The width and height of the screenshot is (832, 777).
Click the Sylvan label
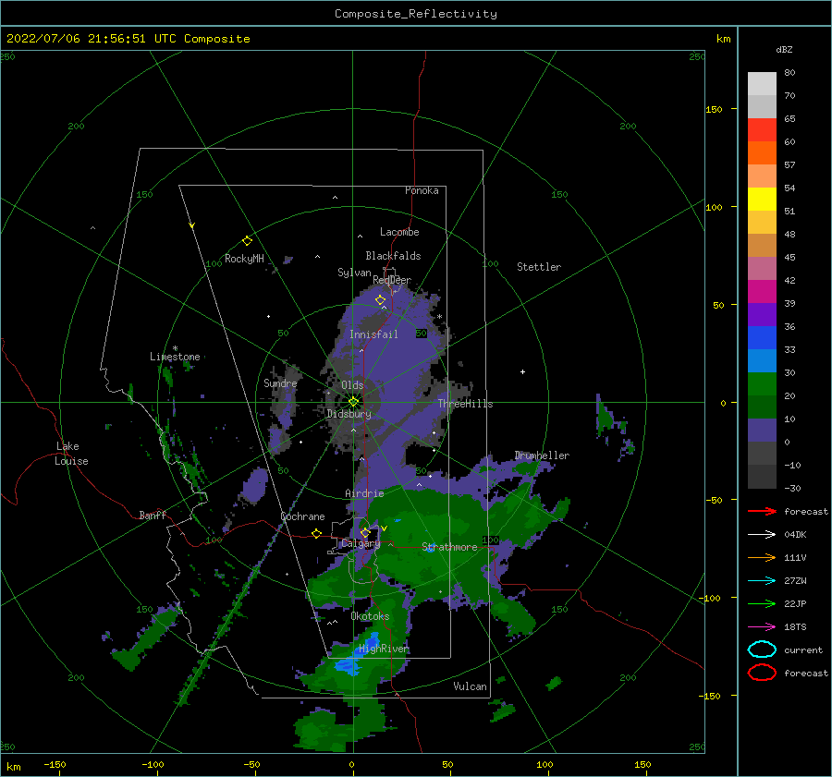pos(354,273)
